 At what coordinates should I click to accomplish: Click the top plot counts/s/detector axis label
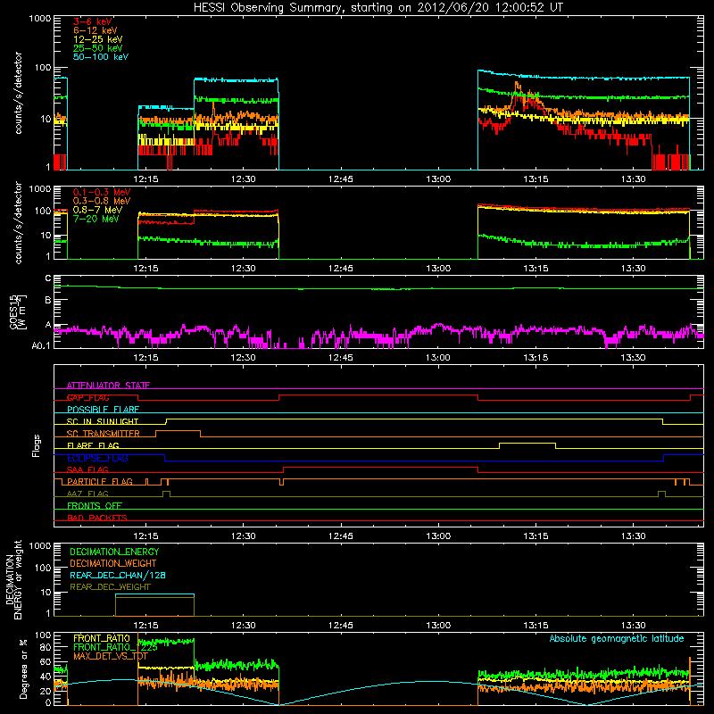coord(18,93)
